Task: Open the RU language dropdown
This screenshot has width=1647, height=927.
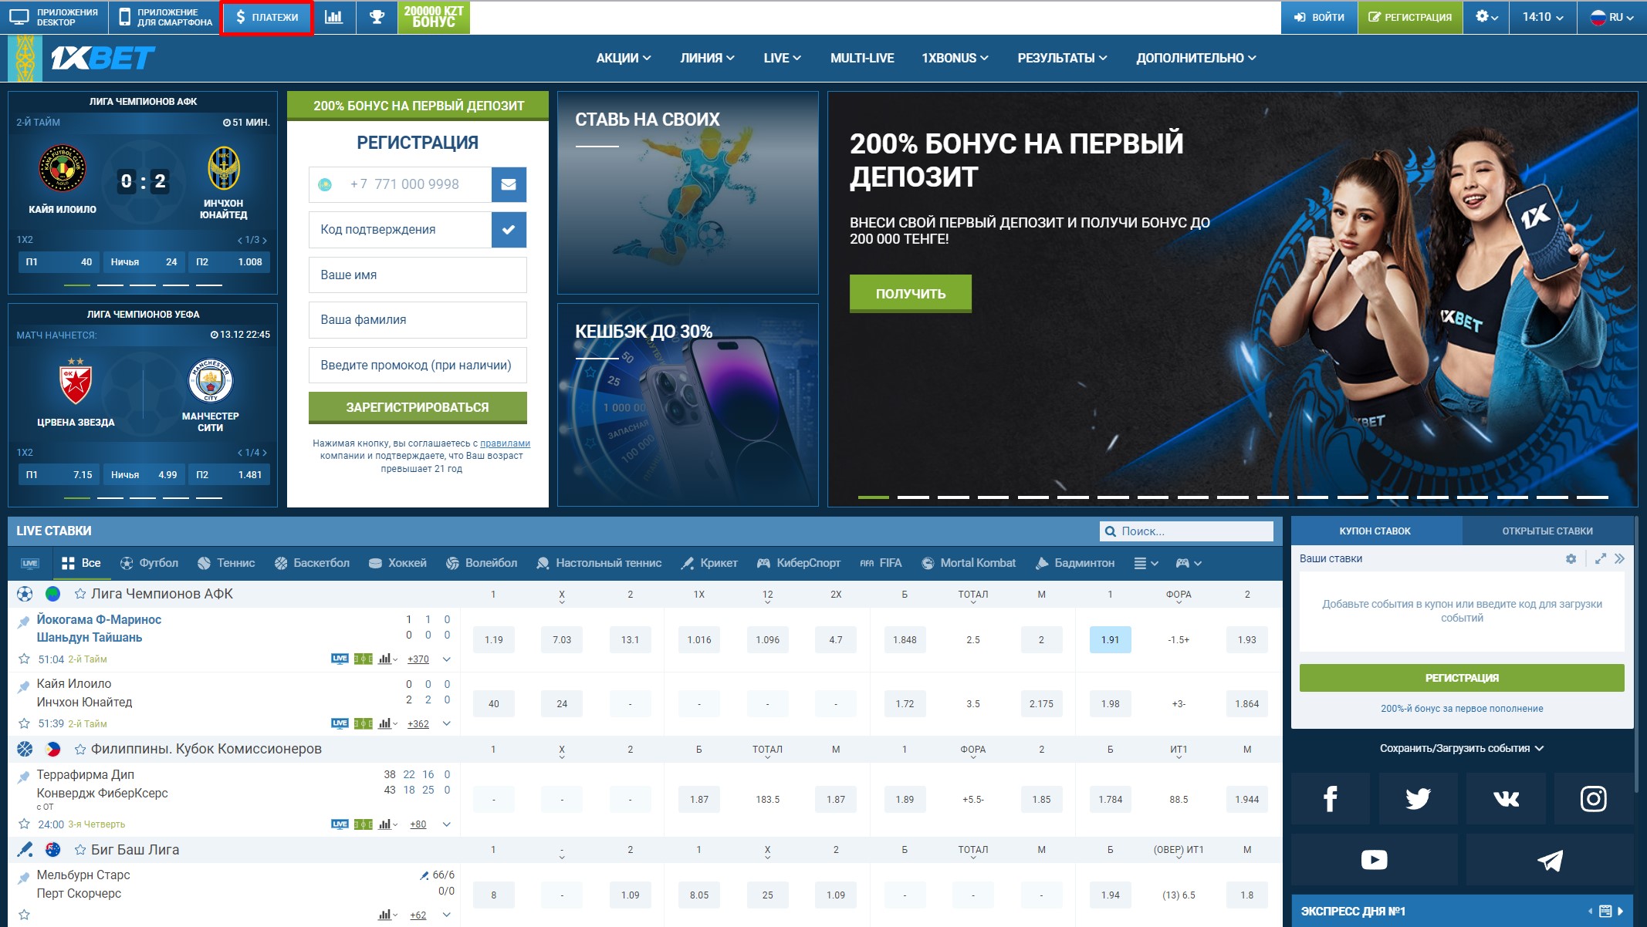Action: click(x=1612, y=17)
